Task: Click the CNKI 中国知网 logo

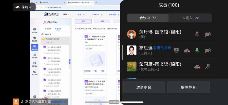Action: pyautogui.click(x=51, y=14)
